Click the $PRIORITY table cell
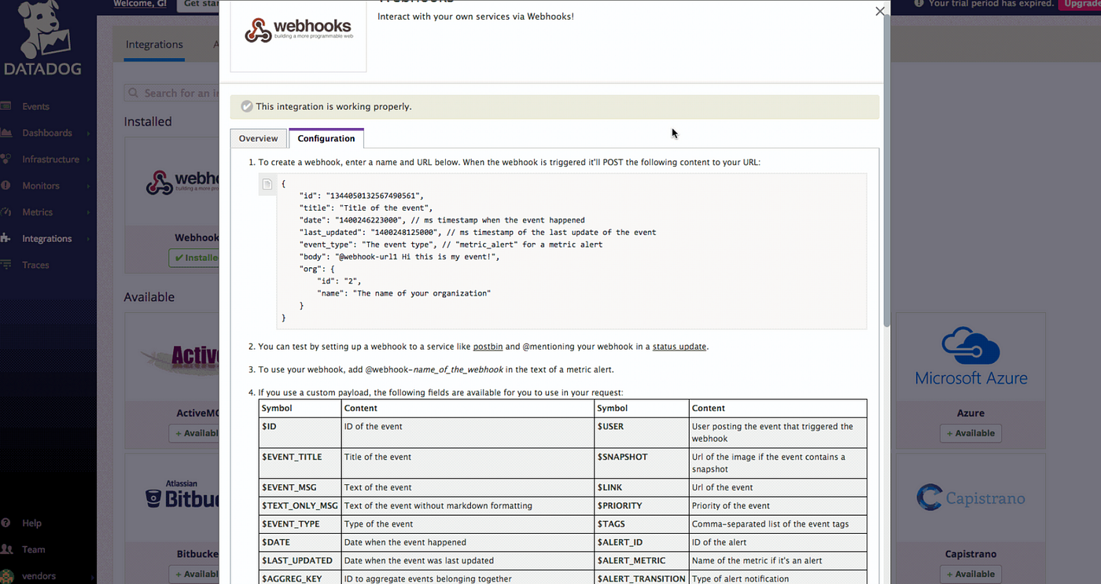The width and height of the screenshot is (1101, 584). click(641, 505)
